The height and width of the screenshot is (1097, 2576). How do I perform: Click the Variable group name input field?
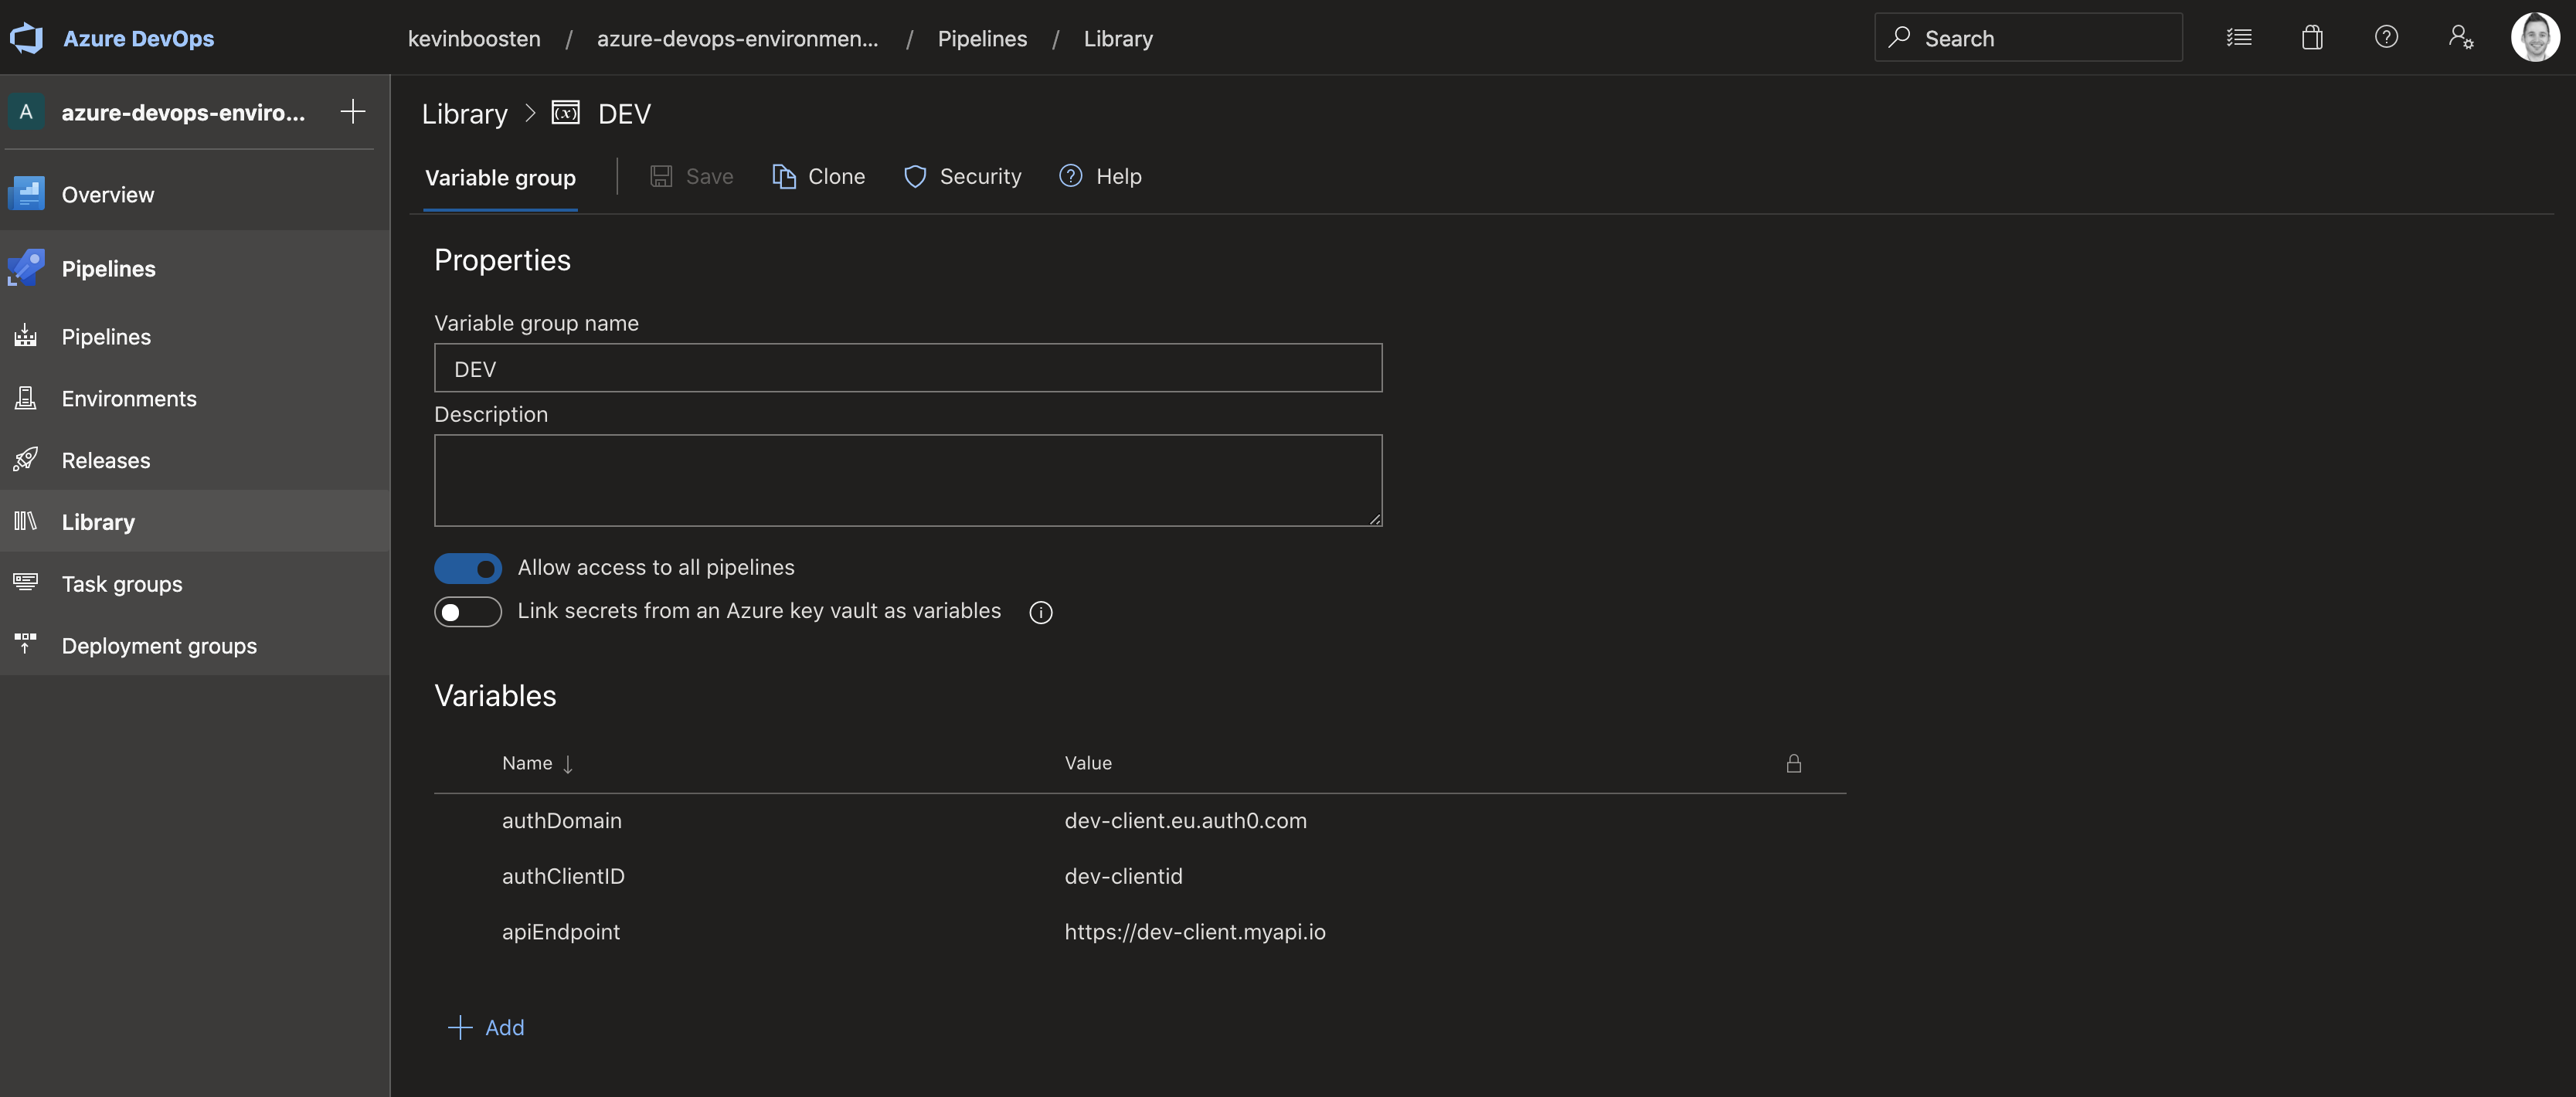(908, 368)
